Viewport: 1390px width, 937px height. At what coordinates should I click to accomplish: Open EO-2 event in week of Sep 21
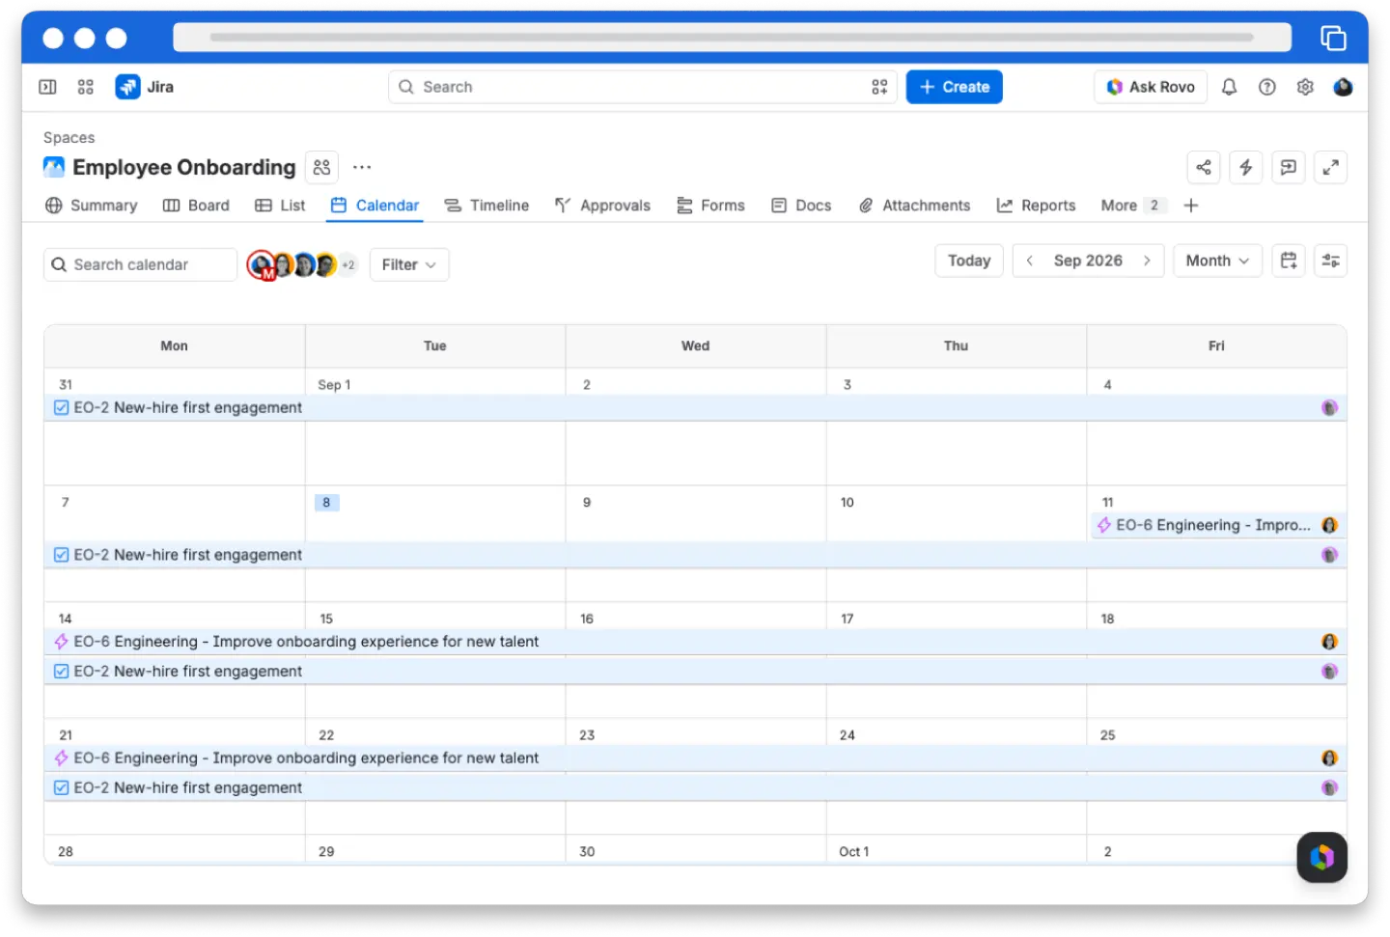pyautogui.click(x=695, y=788)
